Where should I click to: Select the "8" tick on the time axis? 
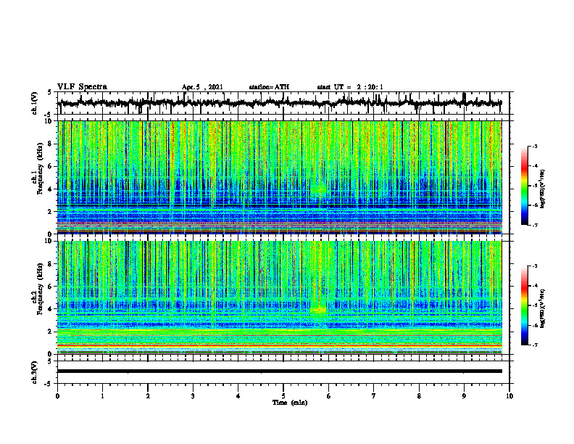pos(419,396)
